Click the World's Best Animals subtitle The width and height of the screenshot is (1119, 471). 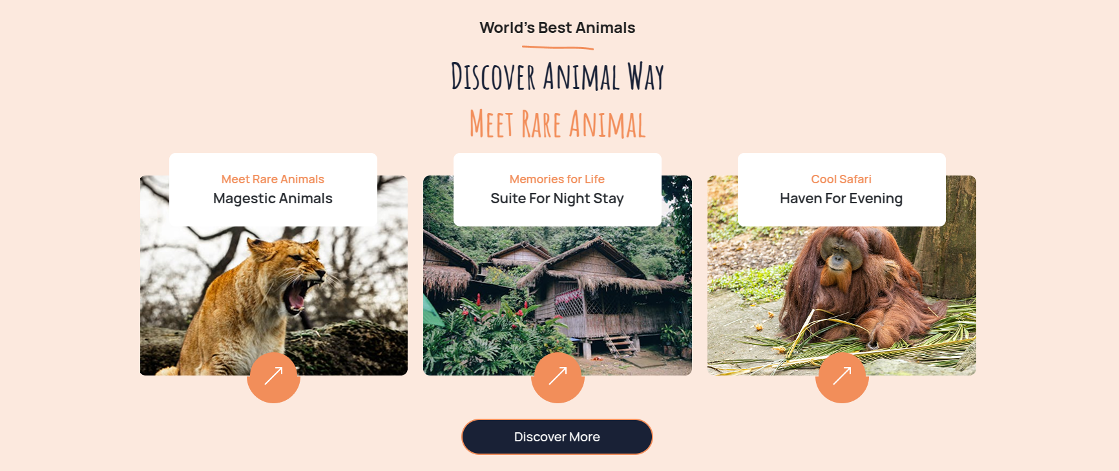point(558,28)
